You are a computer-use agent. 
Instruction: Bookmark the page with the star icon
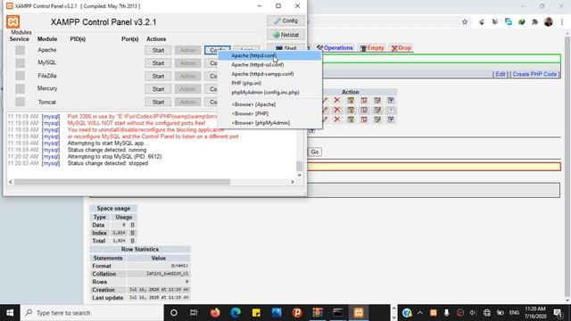(465, 21)
